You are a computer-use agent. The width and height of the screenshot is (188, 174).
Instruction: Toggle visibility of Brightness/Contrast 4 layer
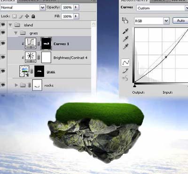(x=3, y=57)
